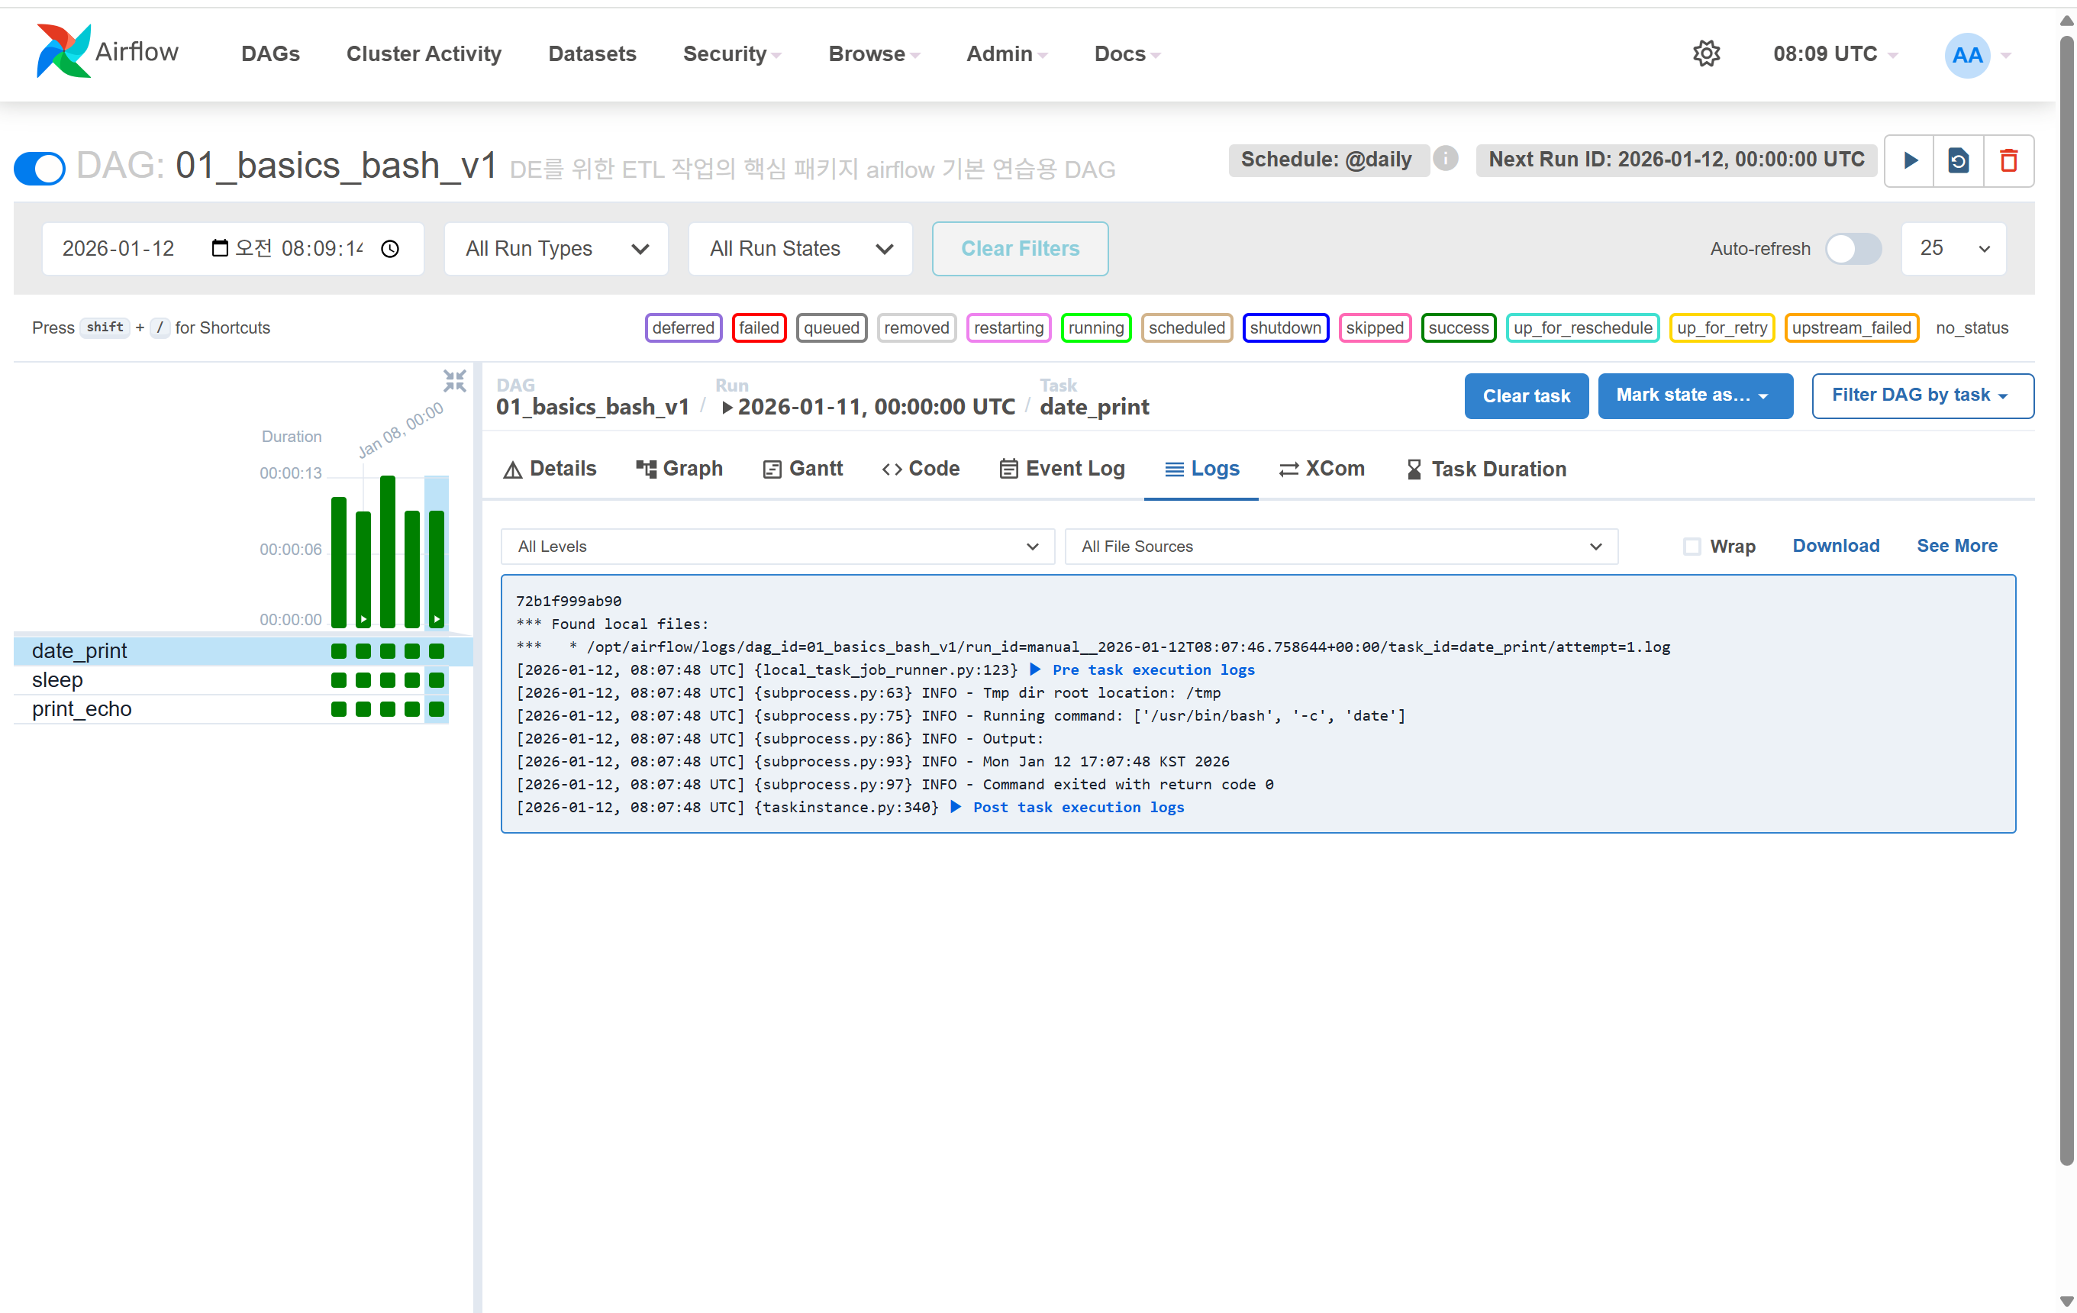Screen dimensions: 2077x1313
Task: Enable the Auto-refresh switch
Action: (x=1853, y=248)
